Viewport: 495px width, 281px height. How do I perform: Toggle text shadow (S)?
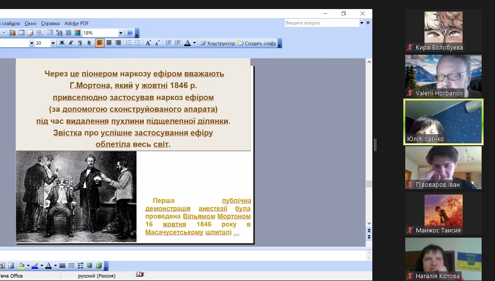click(x=89, y=43)
